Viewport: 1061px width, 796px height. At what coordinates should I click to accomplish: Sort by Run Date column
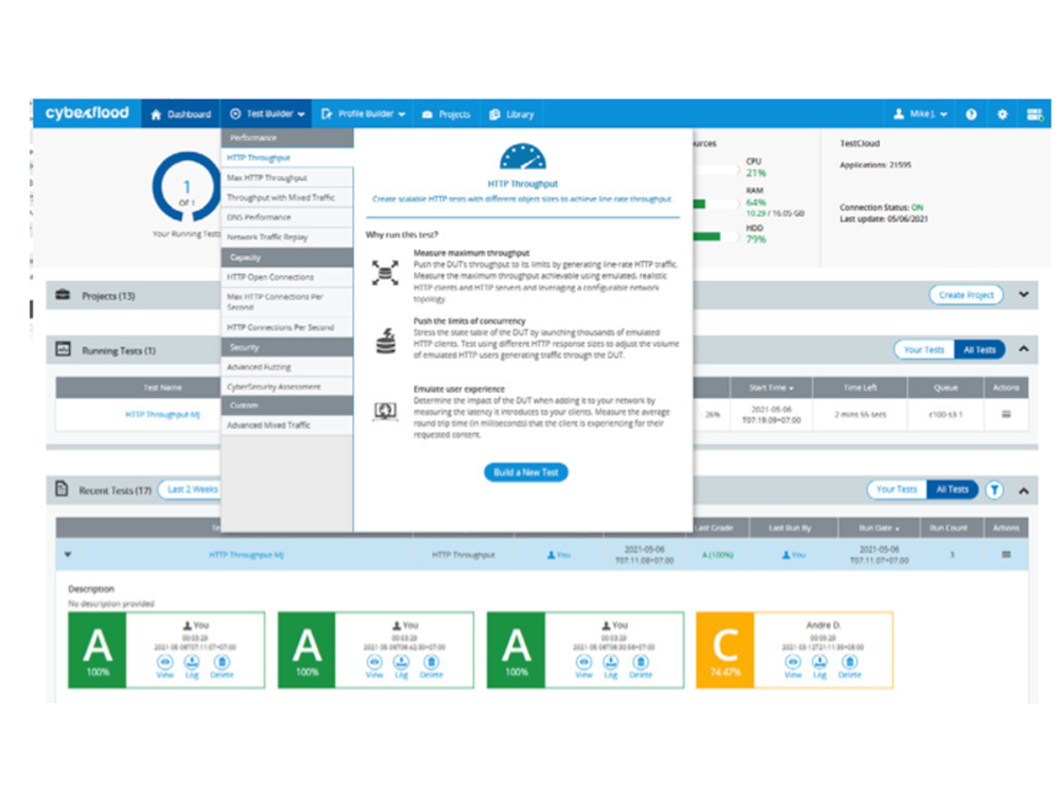click(x=878, y=528)
